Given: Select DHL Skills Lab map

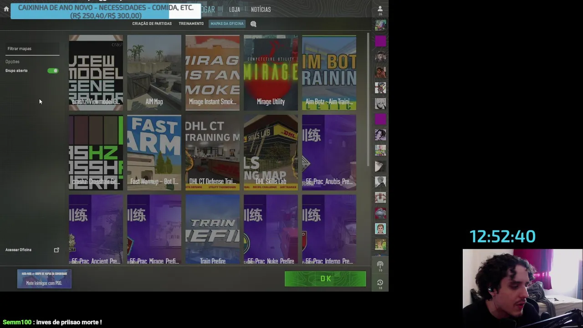Looking at the screenshot, I should [x=271, y=153].
